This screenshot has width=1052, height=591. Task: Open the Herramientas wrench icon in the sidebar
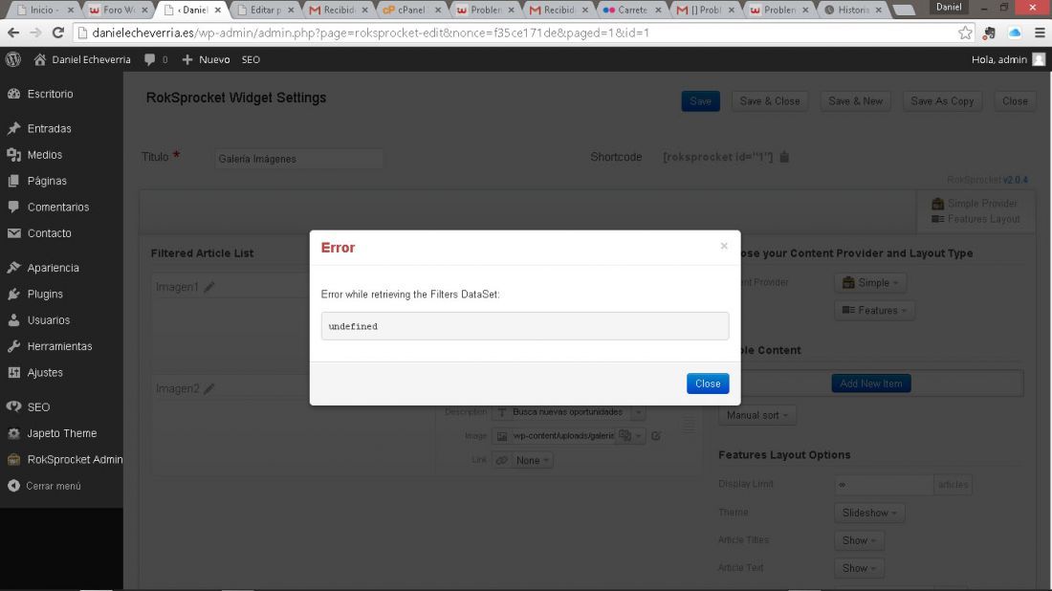tap(13, 346)
